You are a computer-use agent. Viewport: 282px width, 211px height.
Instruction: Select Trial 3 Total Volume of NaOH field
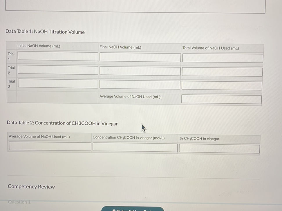[222, 86]
